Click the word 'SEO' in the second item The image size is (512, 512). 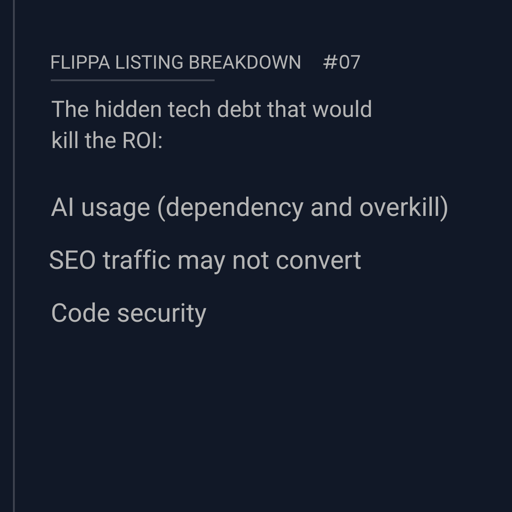[x=72, y=260]
